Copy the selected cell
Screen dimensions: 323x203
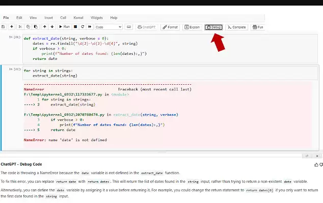tap(28, 27)
